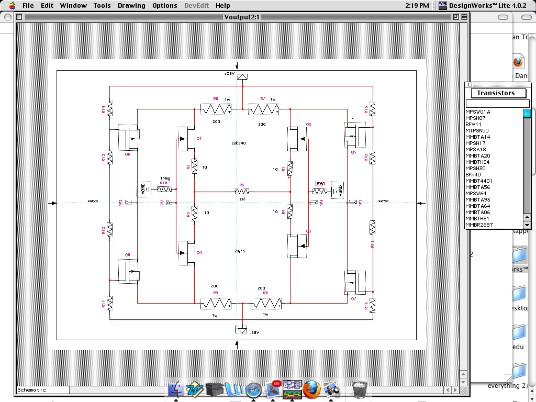Select the center resistor R5
This screenshot has width=536, height=402.
coord(242,192)
